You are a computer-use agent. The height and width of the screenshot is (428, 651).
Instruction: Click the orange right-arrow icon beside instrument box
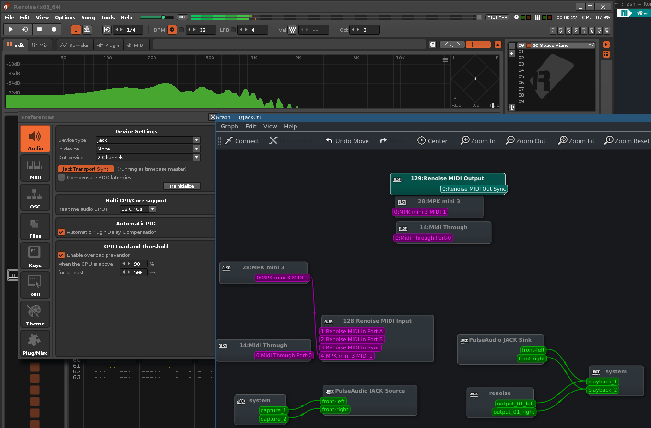point(606,45)
